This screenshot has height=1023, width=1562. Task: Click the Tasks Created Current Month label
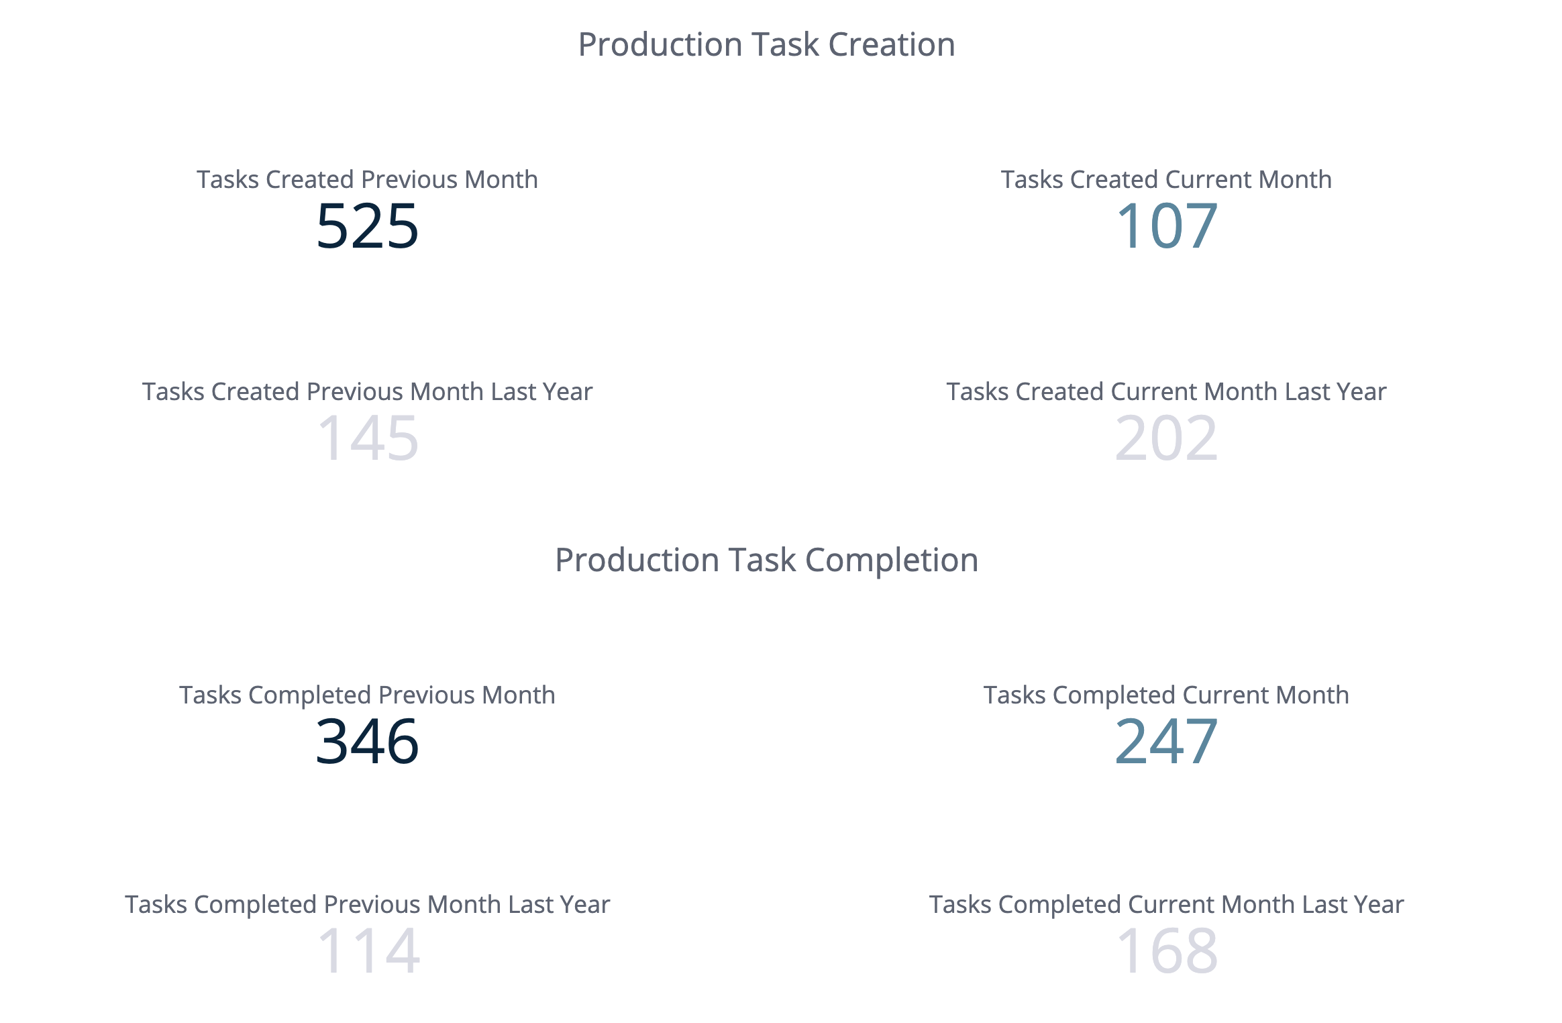point(1166,180)
